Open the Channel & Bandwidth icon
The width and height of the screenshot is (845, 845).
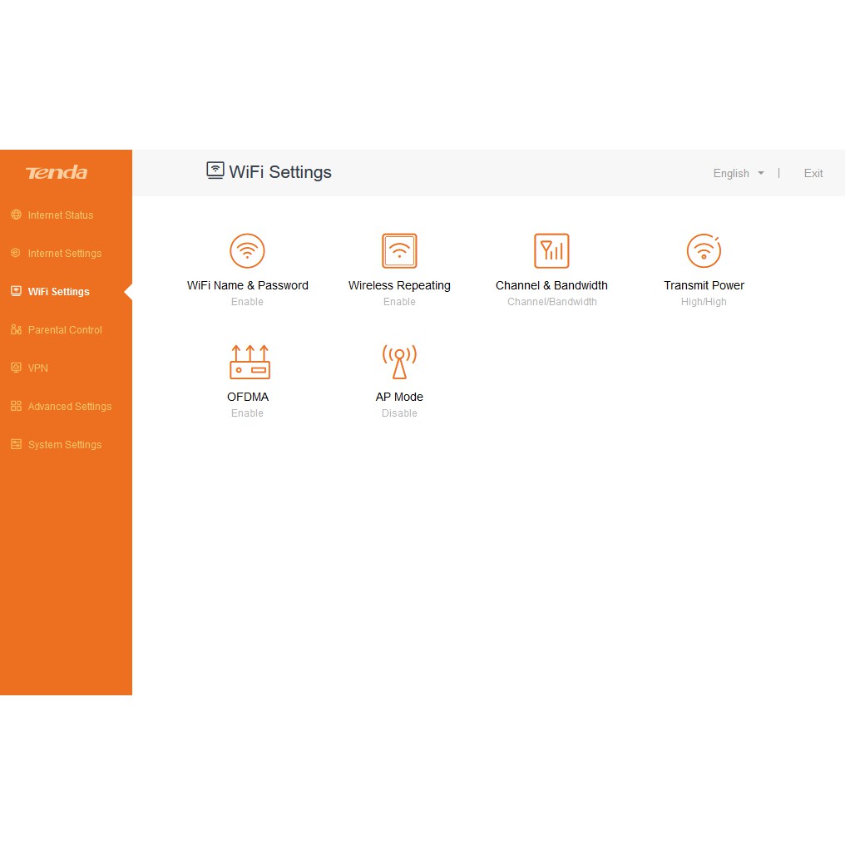[x=551, y=250]
